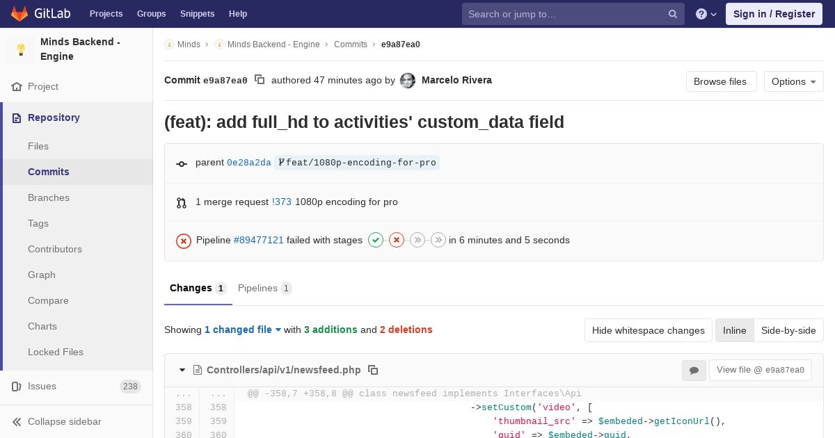The height and width of the screenshot is (438, 835).
Task: Open the Branches sidebar item
Action: 49,197
